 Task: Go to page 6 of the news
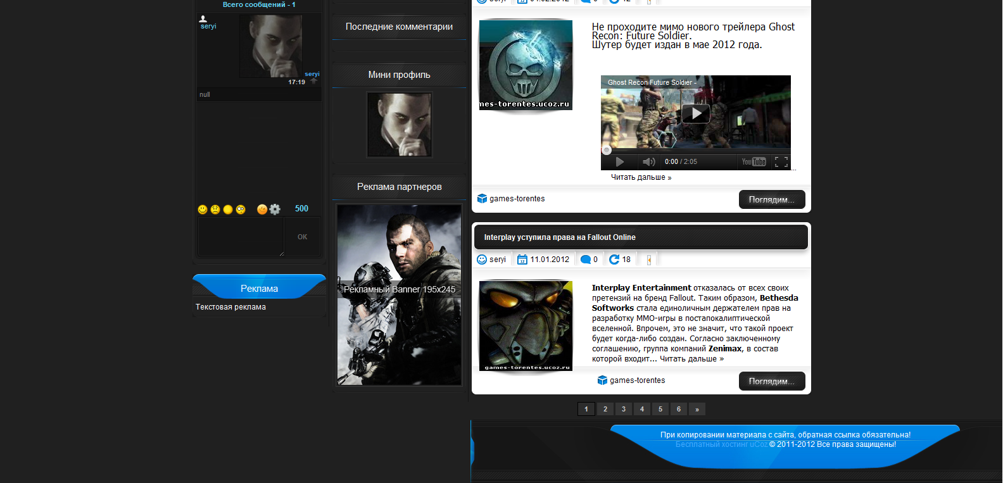[679, 409]
